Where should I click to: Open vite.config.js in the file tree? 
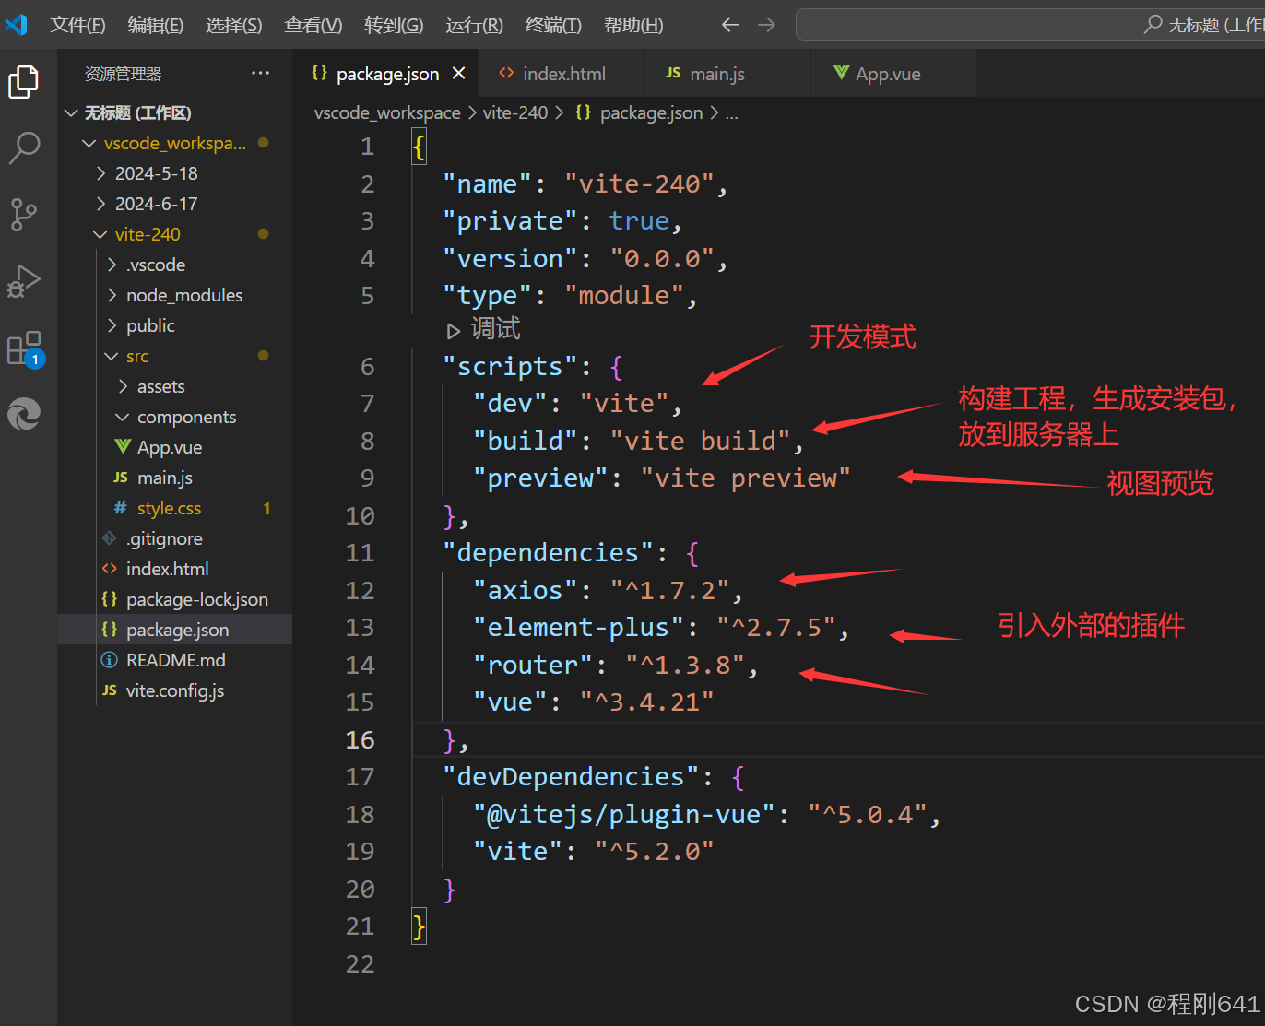(x=175, y=690)
